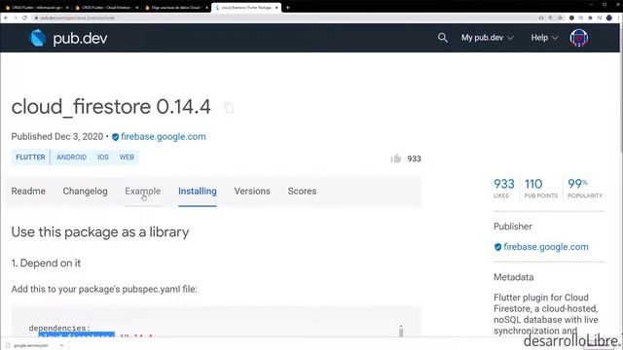Open firebase.google.com link under package title
Viewport: 623px width, 350px height.
click(x=164, y=137)
